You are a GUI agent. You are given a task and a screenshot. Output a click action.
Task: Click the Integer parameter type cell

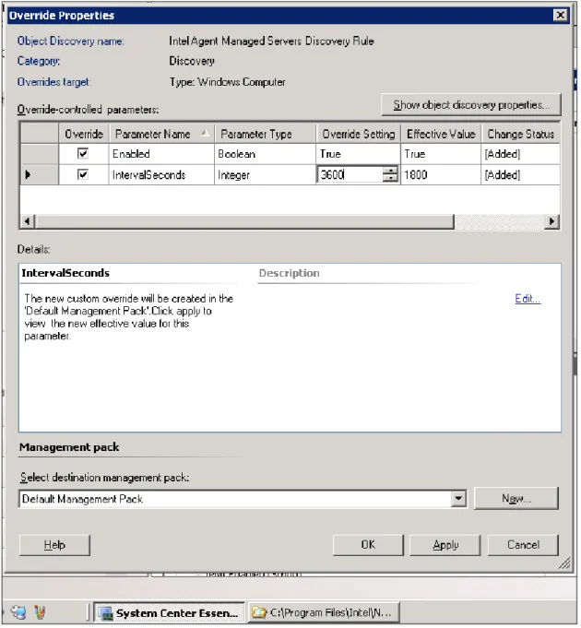pos(265,175)
